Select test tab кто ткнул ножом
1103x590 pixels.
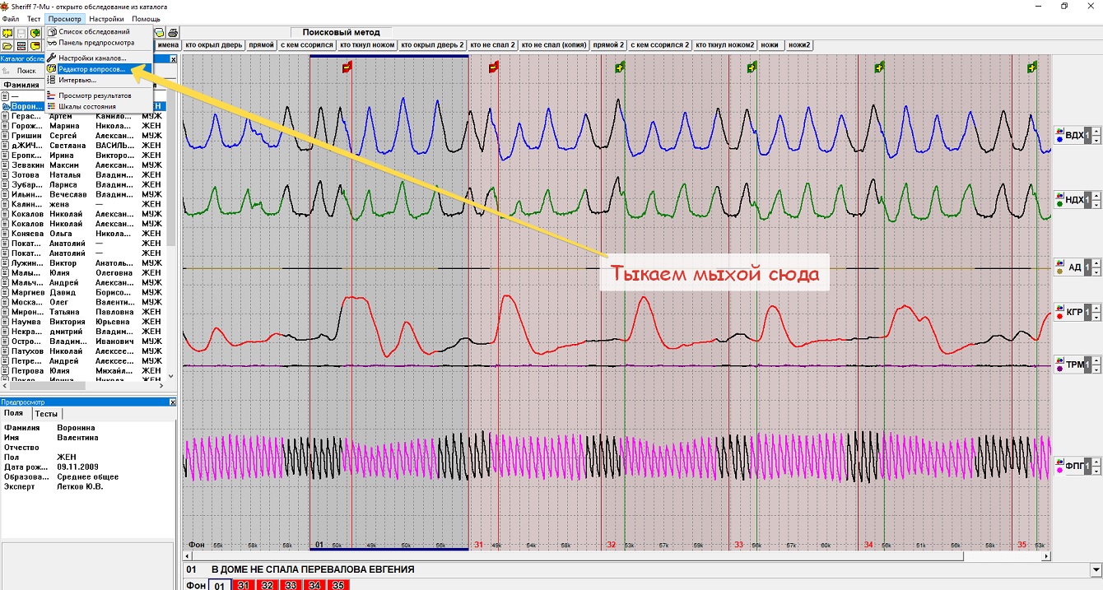tap(367, 45)
